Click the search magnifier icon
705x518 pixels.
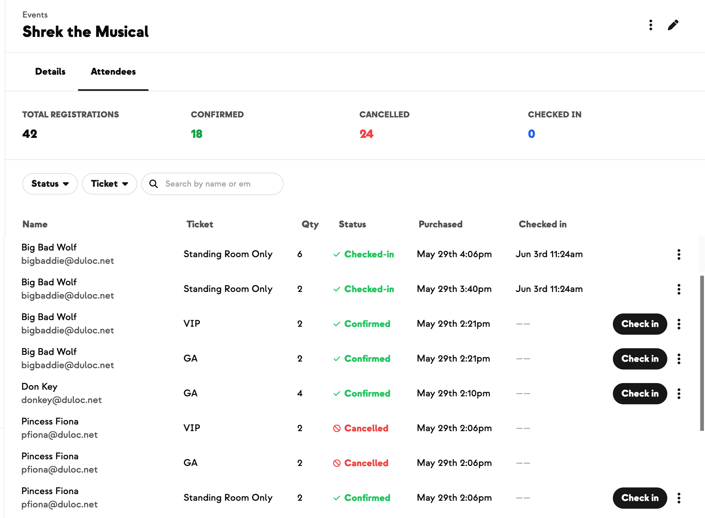click(x=153, y=184)
